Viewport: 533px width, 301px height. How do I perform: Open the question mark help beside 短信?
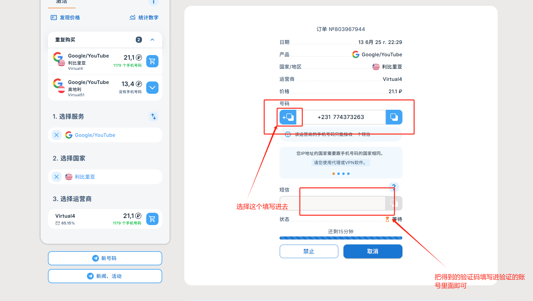tap(394, 187)
